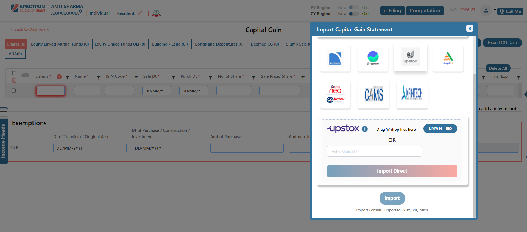Toggle the CY Regime New/Old switch
The width and height of the screenshot is (527, 232).
(354, 14)
